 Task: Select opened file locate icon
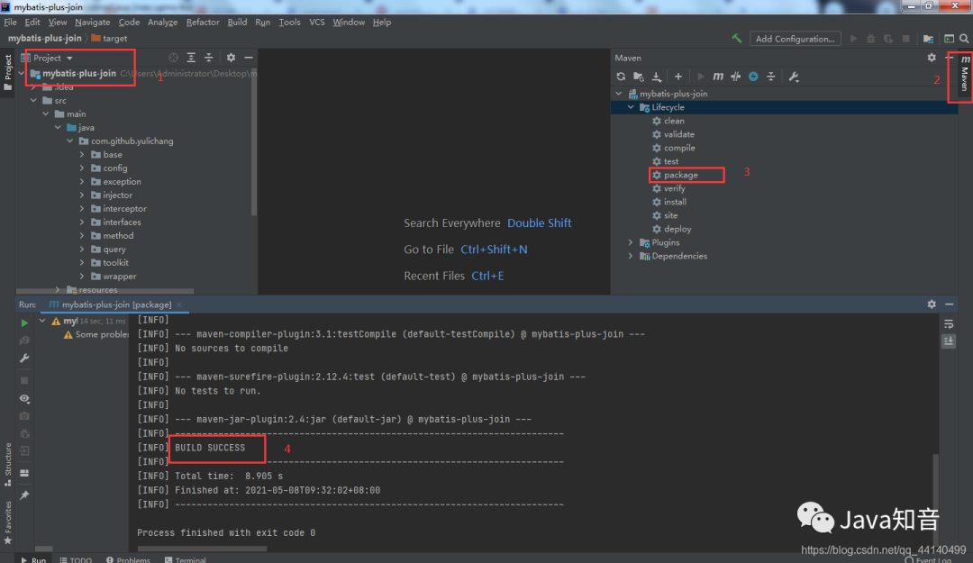point(174,57)
